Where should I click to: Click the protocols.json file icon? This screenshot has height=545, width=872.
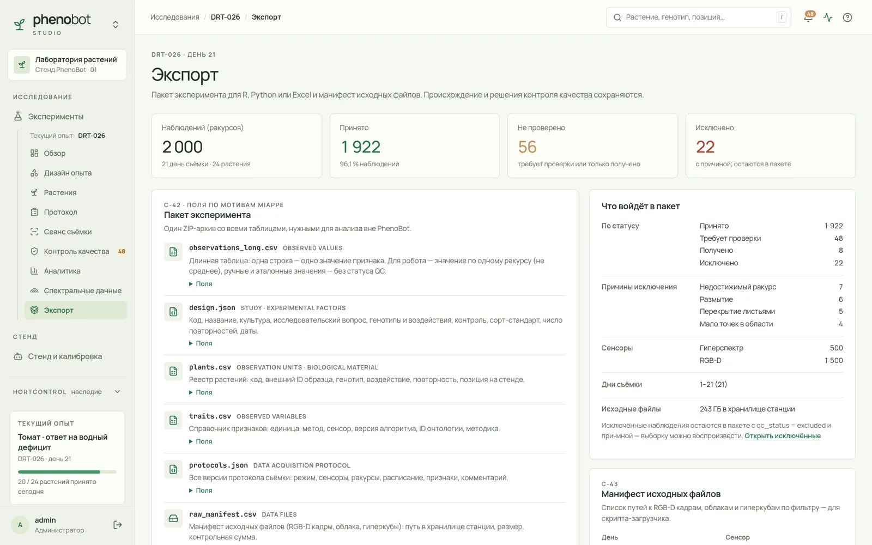tap(173, 469)
